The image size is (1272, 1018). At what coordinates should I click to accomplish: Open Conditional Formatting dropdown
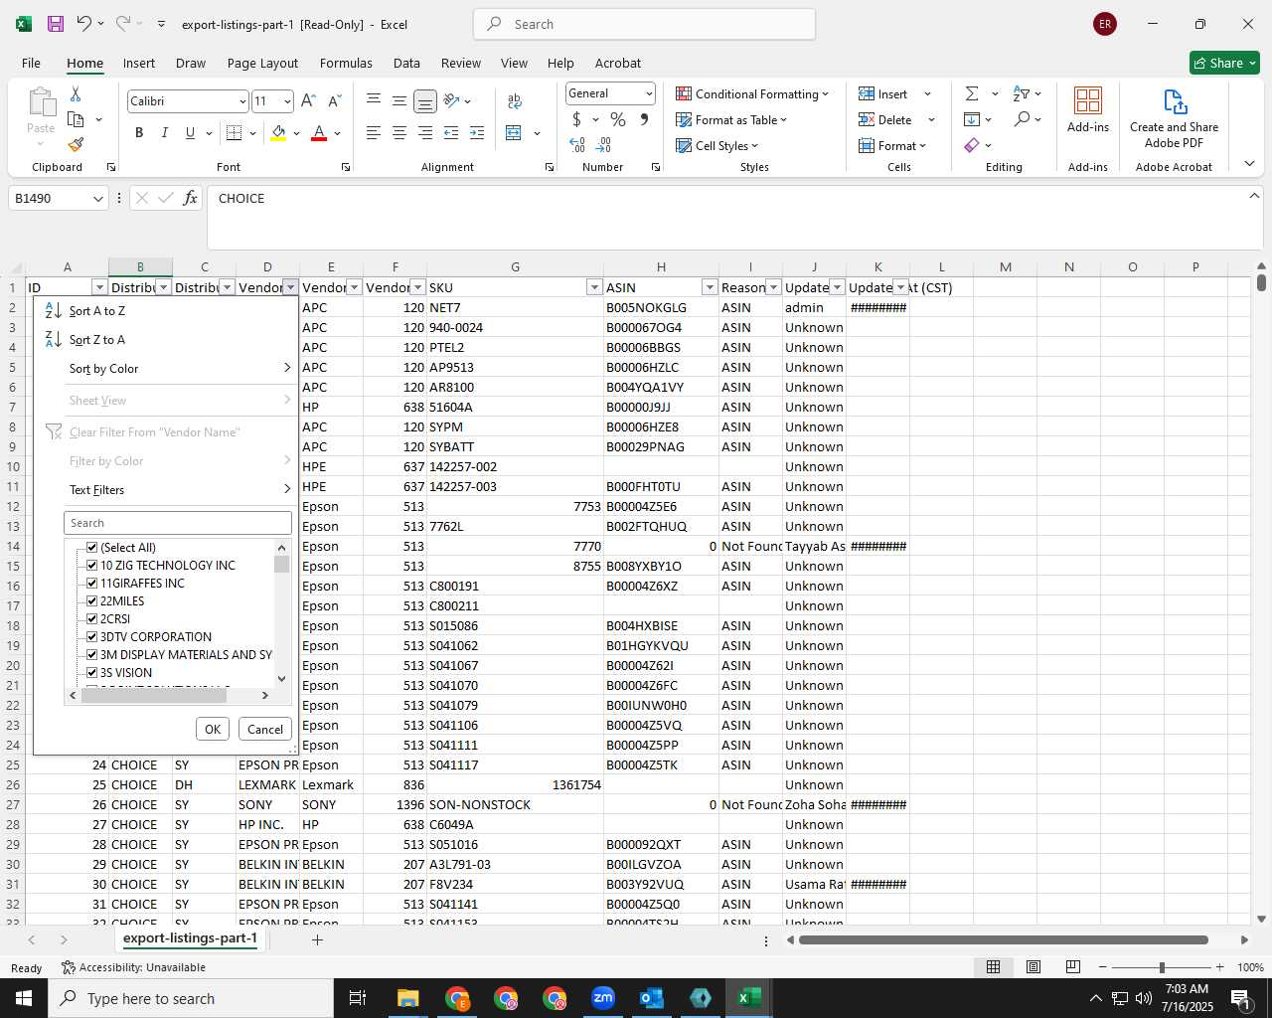(x=752, y=93)
